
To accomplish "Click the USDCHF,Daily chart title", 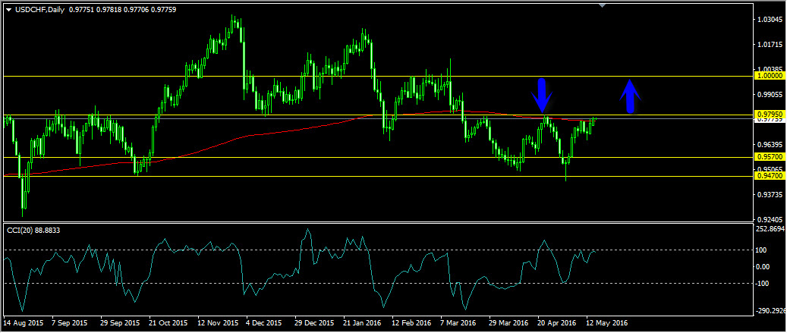I will 39,9.
